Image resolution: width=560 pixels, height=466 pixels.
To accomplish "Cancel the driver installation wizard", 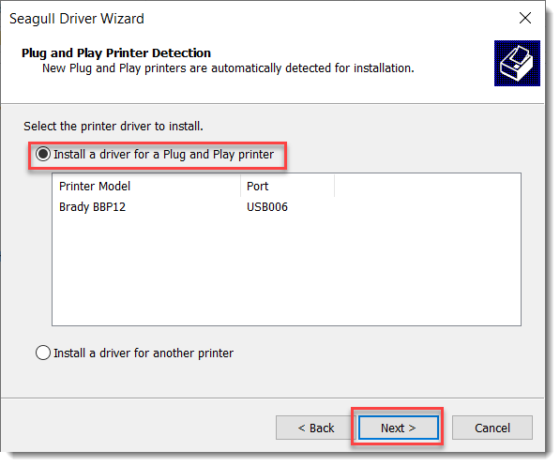I will click(492, 428).
